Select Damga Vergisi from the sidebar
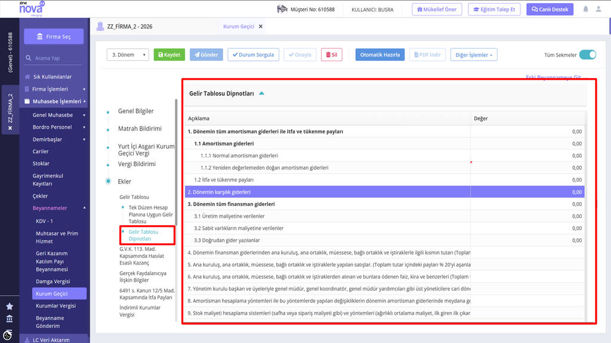Image resolution: width=611 pixels, height=343 pixels. coord(53,281)
